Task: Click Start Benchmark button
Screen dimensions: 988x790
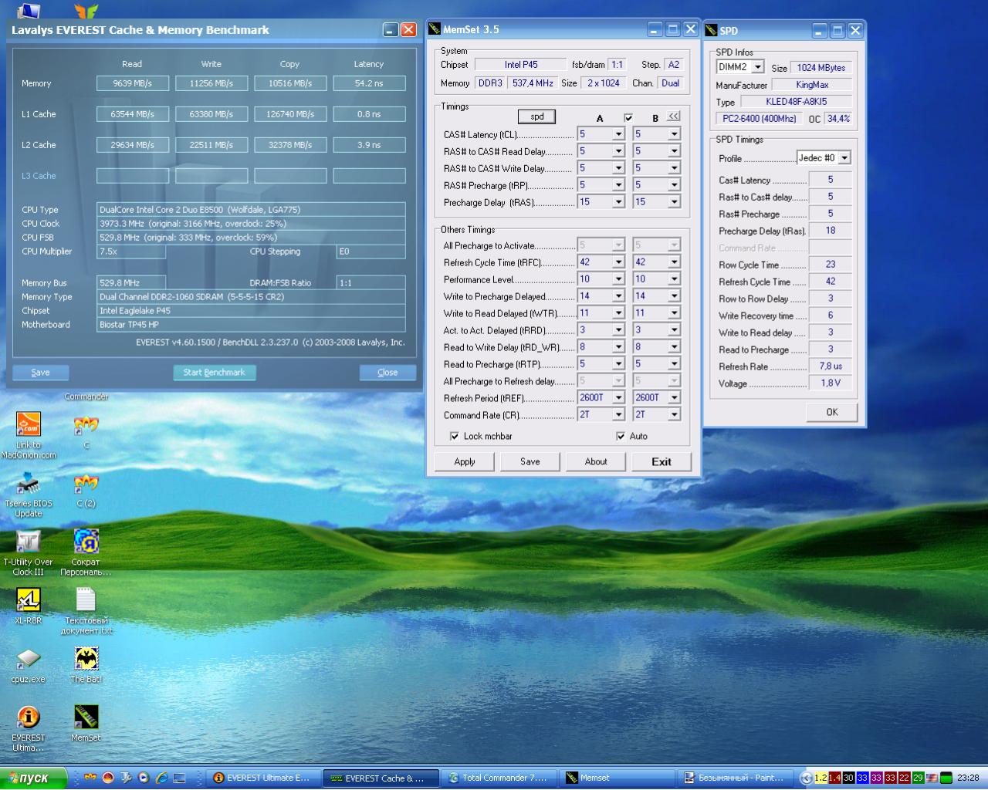Action: coord(214,373)
